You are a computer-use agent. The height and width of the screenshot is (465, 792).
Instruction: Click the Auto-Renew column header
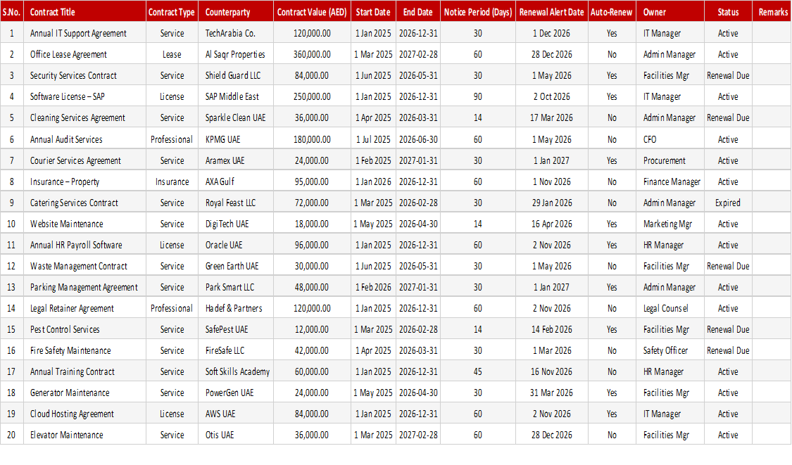pyautogui.click(x=612, y=12)
